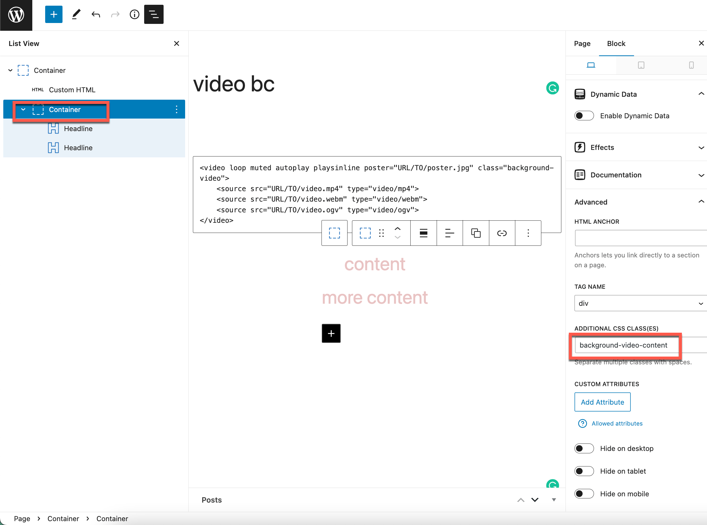Open the block alignment width control
The width and height of the screenshot is (707, 525).
click(423, 233)
